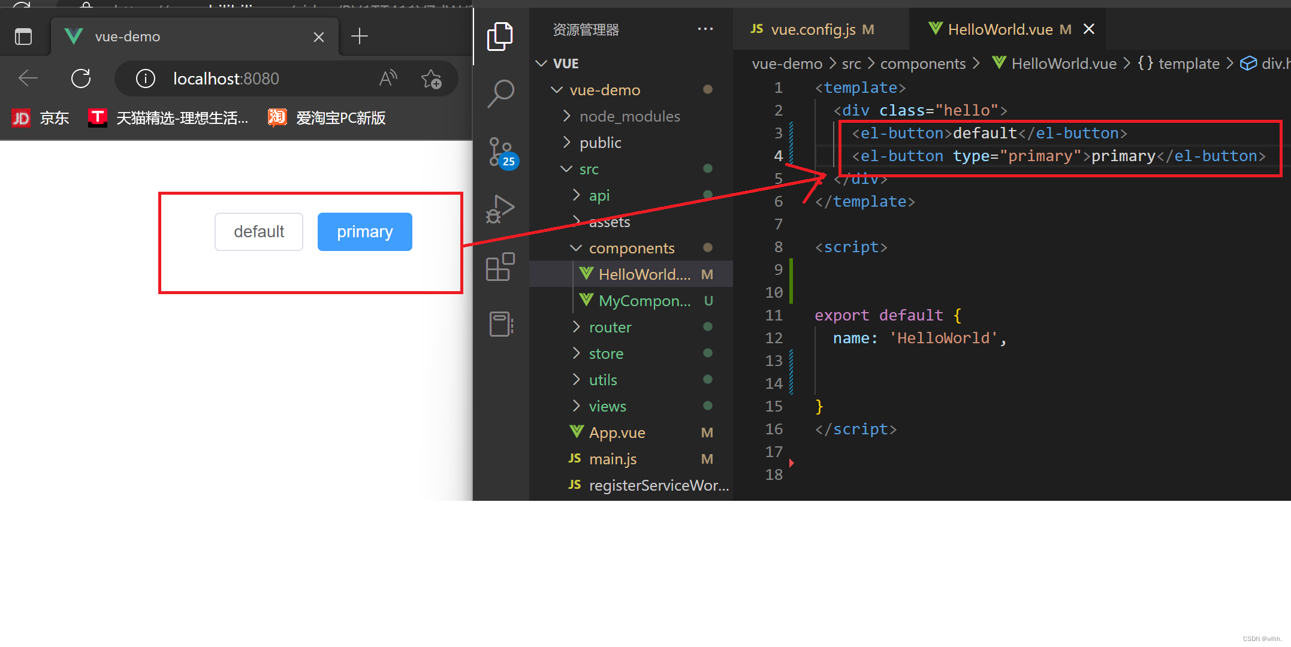Open the Run and Debug view
Screen dimensions: 1291x647
pos(500,210)
